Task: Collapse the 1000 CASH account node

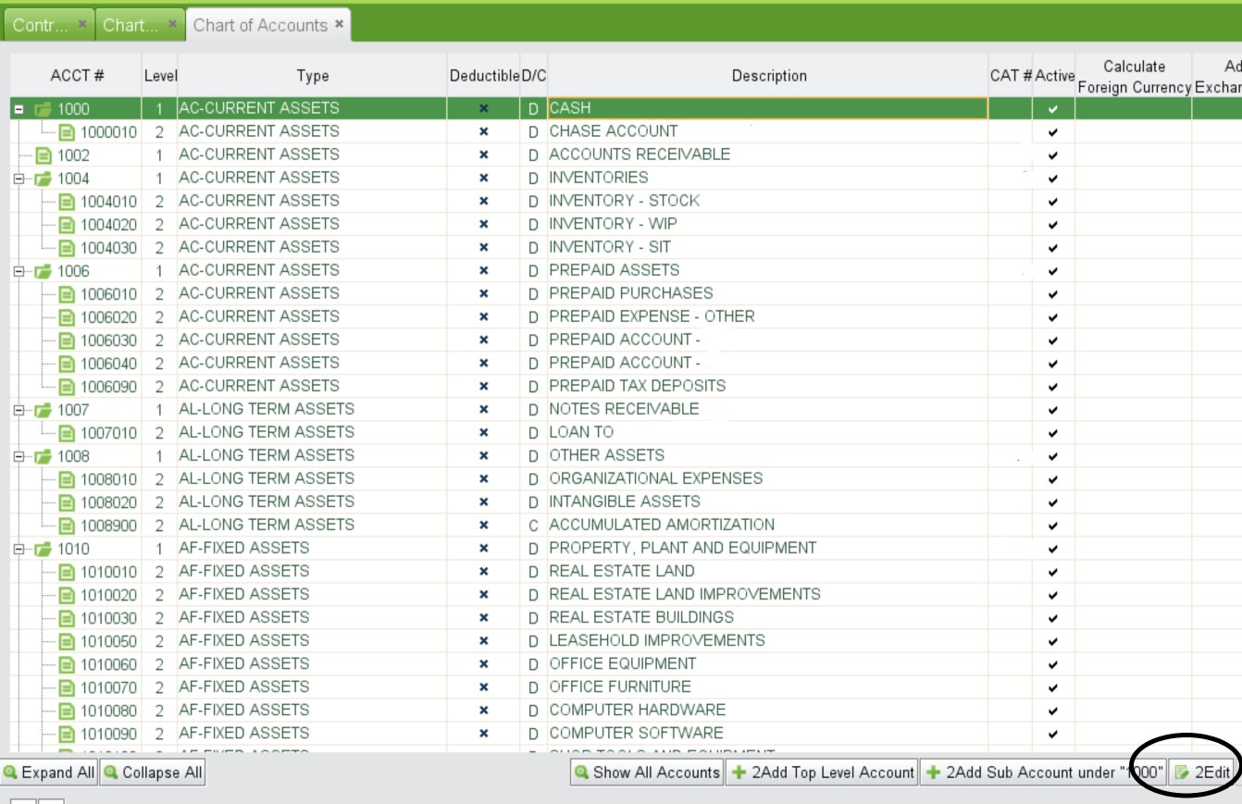Action: click(19, 109)
